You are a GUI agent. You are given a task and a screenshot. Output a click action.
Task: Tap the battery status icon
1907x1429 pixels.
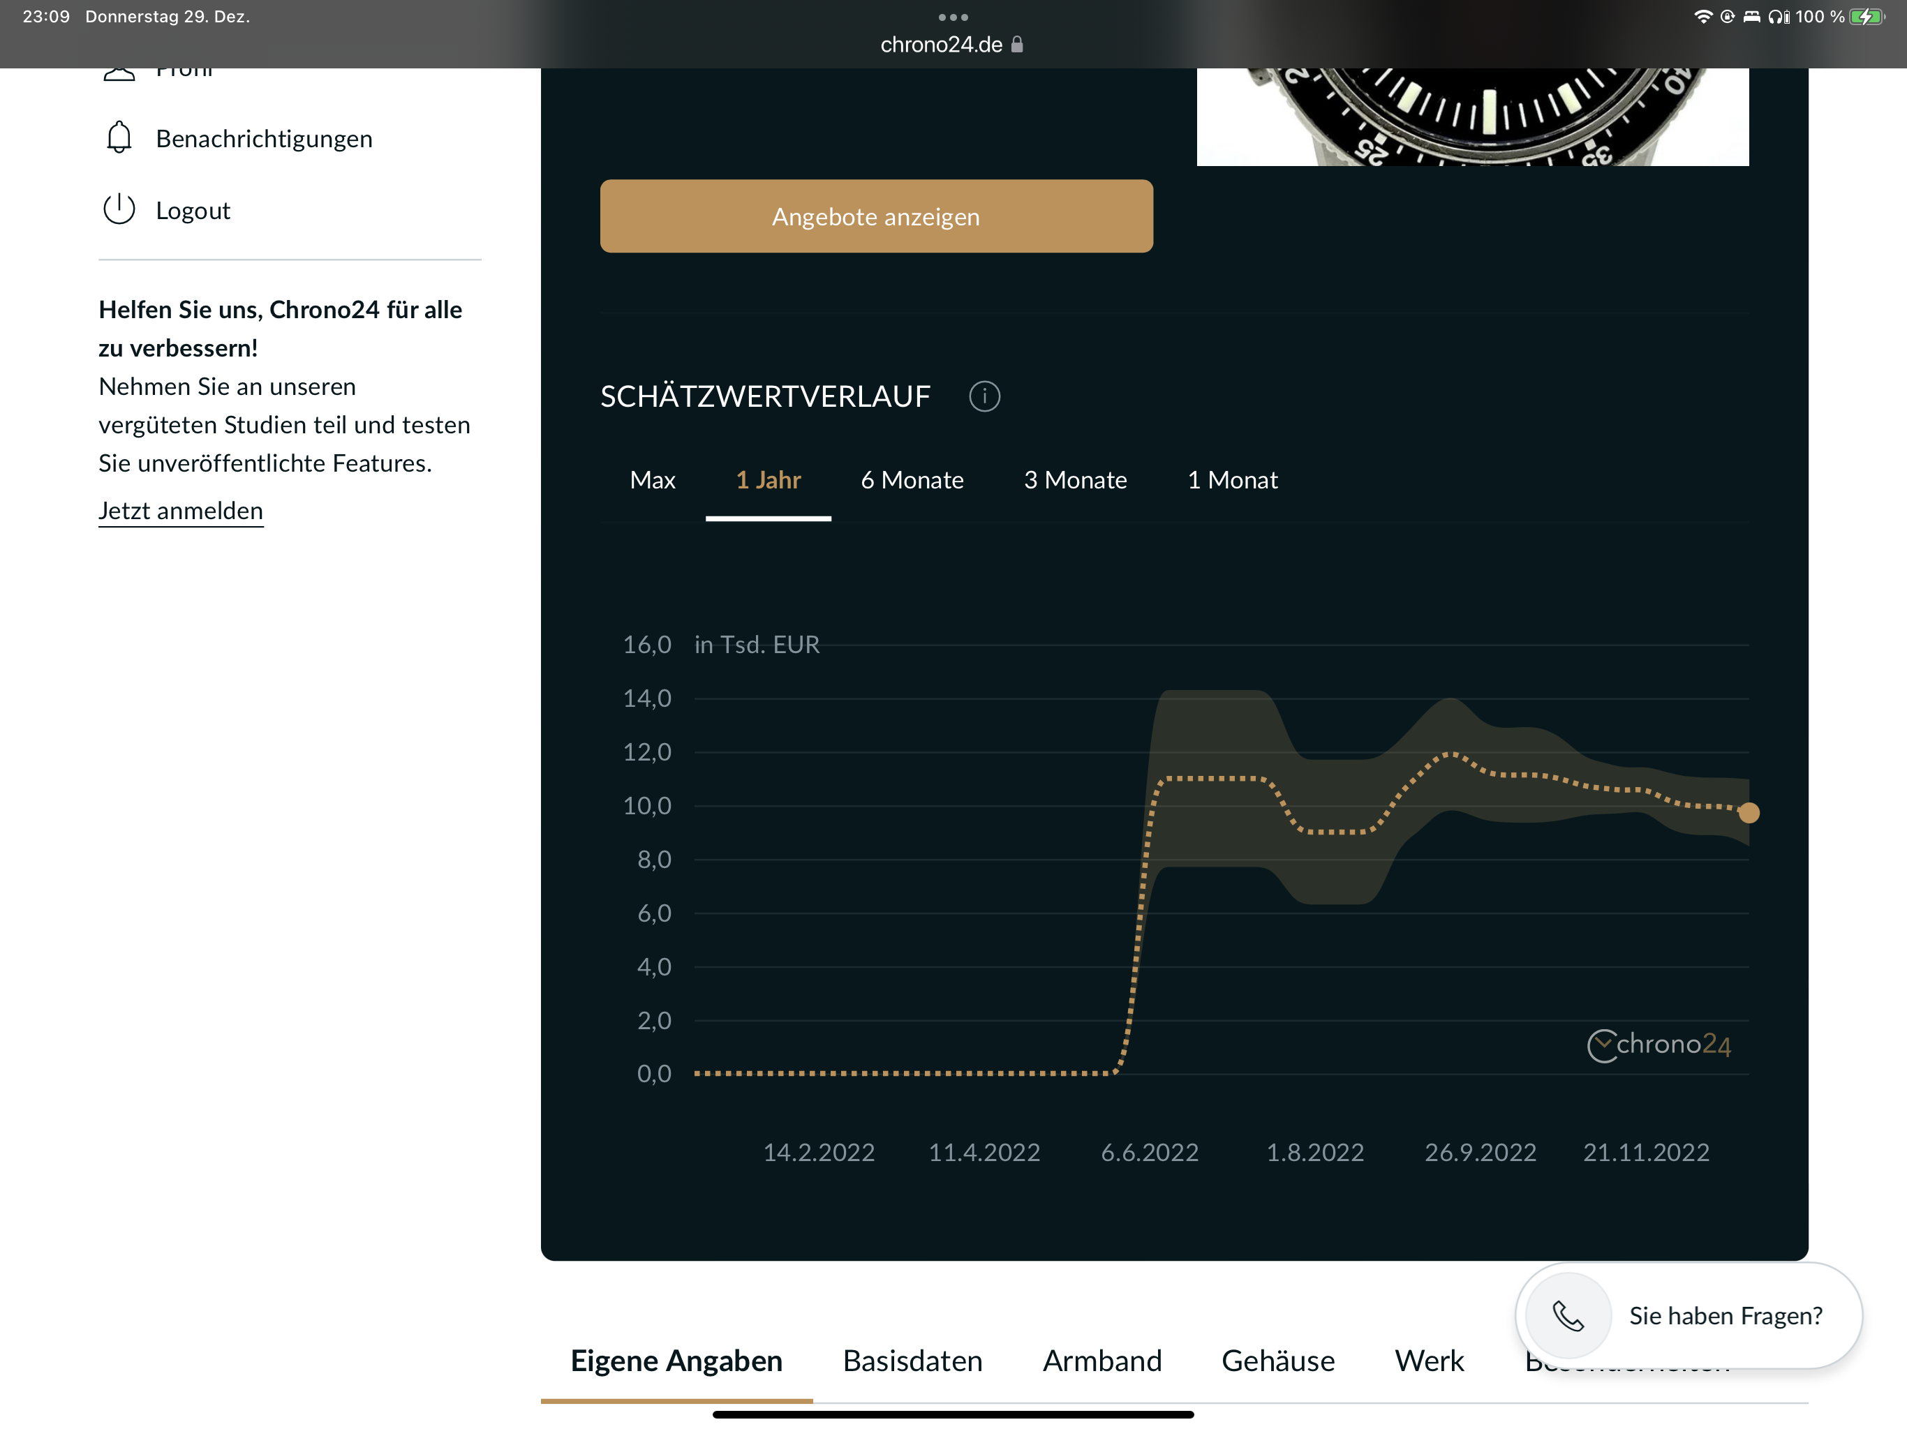pyautogui.click(x=1866, y=17)
